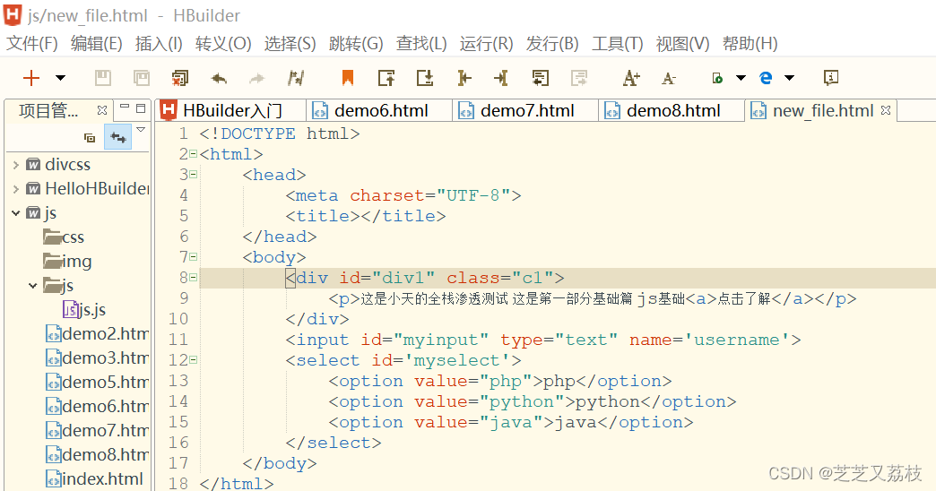Click the go to previous bookmark icon

386,78
